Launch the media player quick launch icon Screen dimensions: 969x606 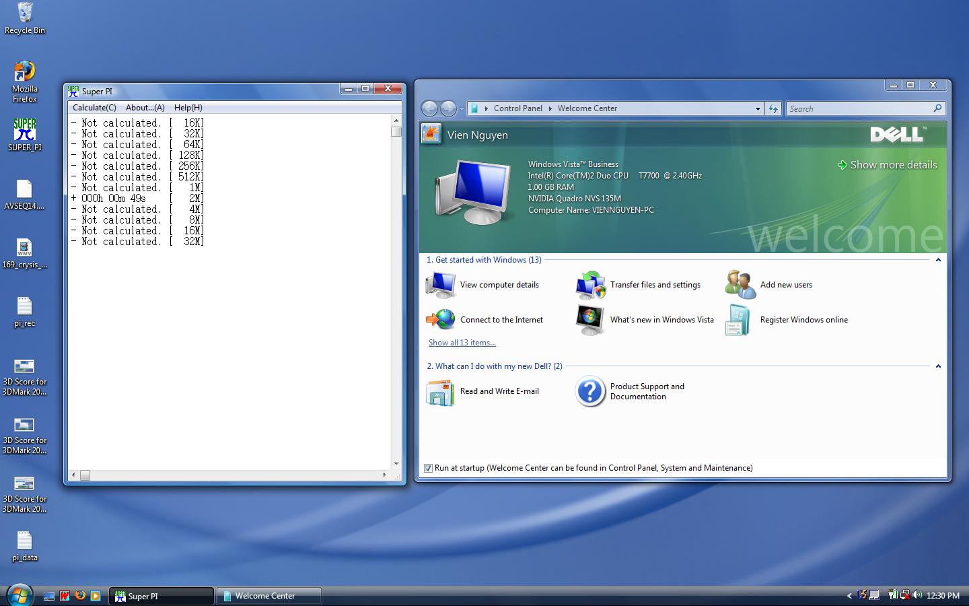(x=96, y=596)
